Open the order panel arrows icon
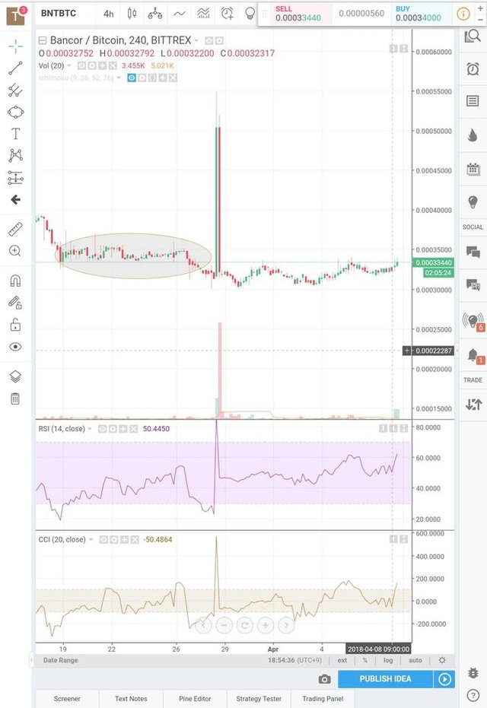487x708 pixels. 473,404
